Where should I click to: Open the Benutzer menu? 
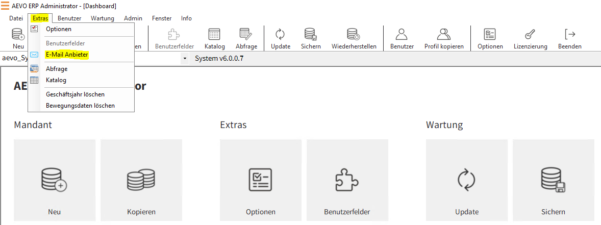[x=69, y=18]
